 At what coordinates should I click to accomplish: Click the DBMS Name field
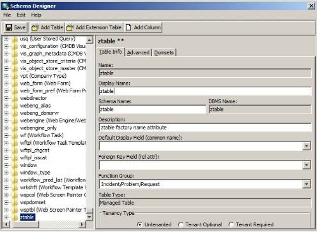260,110
